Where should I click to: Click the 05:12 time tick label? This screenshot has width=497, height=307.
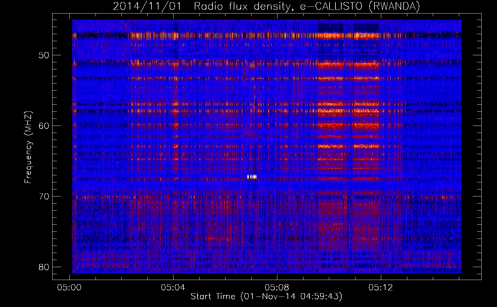click(x=381, y=288)
